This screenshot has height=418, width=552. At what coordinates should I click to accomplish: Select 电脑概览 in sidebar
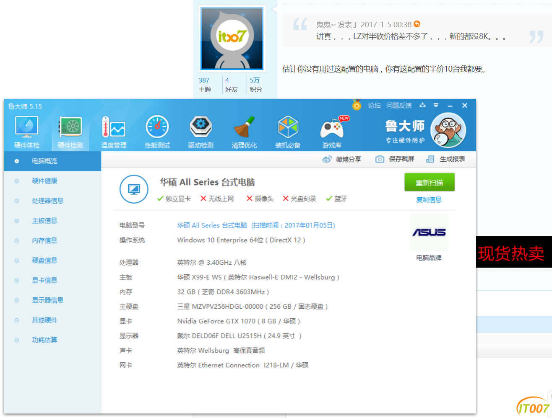pos(52,161)
